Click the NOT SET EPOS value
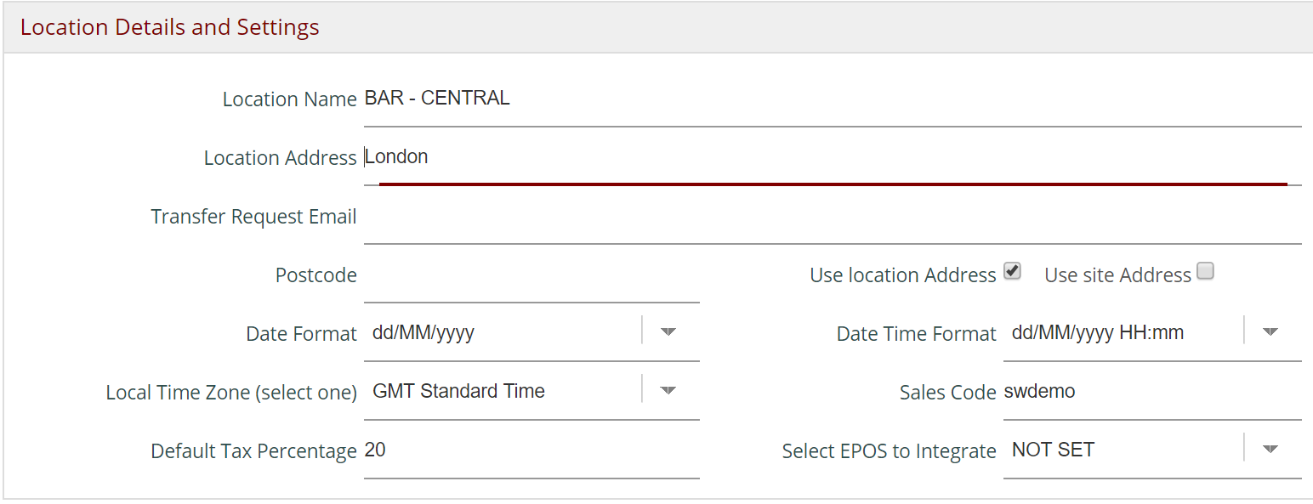Viewport: 1313px width, 504px height. point(1053,449)
